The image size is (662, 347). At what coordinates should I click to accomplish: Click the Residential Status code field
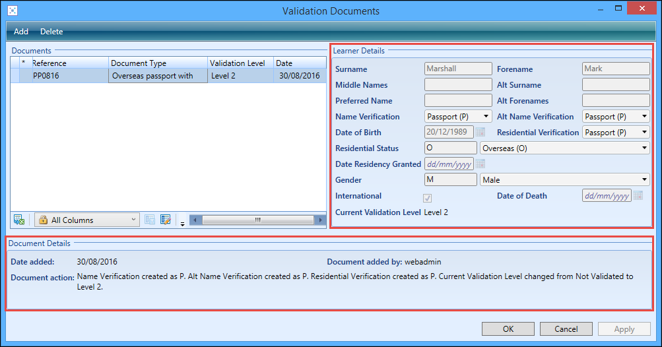(x=451, y=148)
